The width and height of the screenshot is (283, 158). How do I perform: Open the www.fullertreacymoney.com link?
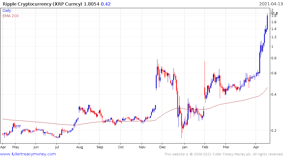pyautogui.click(x=28, y=154)
